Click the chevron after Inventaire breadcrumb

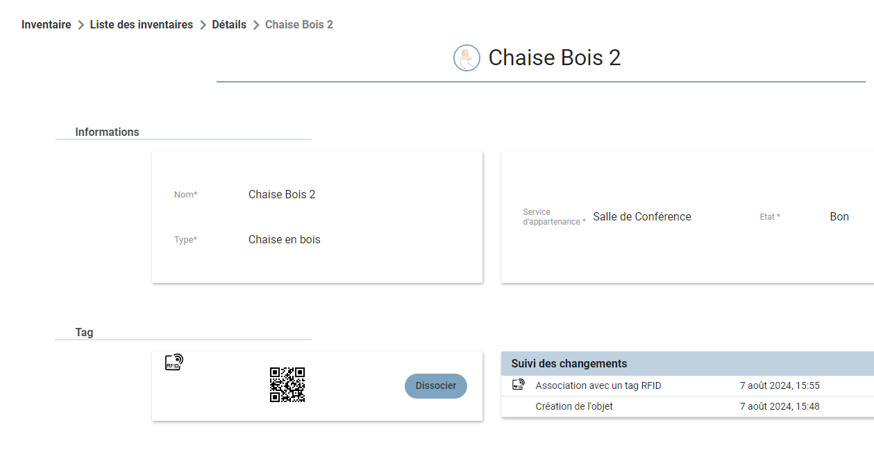click(x=81, y=25)
